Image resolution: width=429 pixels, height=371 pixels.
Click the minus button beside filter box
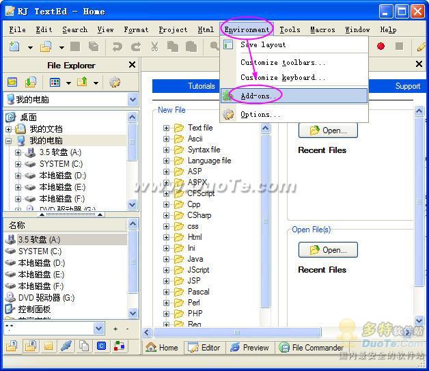pyautogui.click(x=128, y=329)
